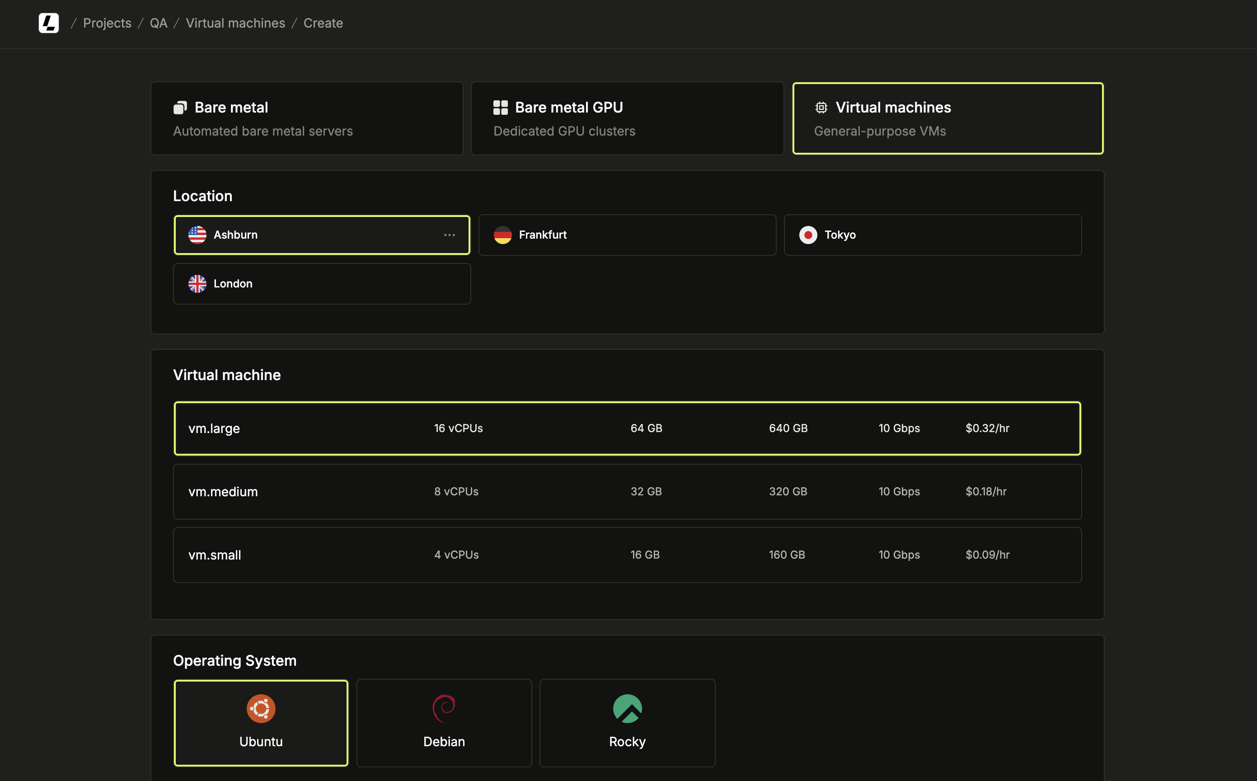The height and width of the screenshot is (781, 1257).
Task: Click the 320 GB storage value
Action: (788, 491)
